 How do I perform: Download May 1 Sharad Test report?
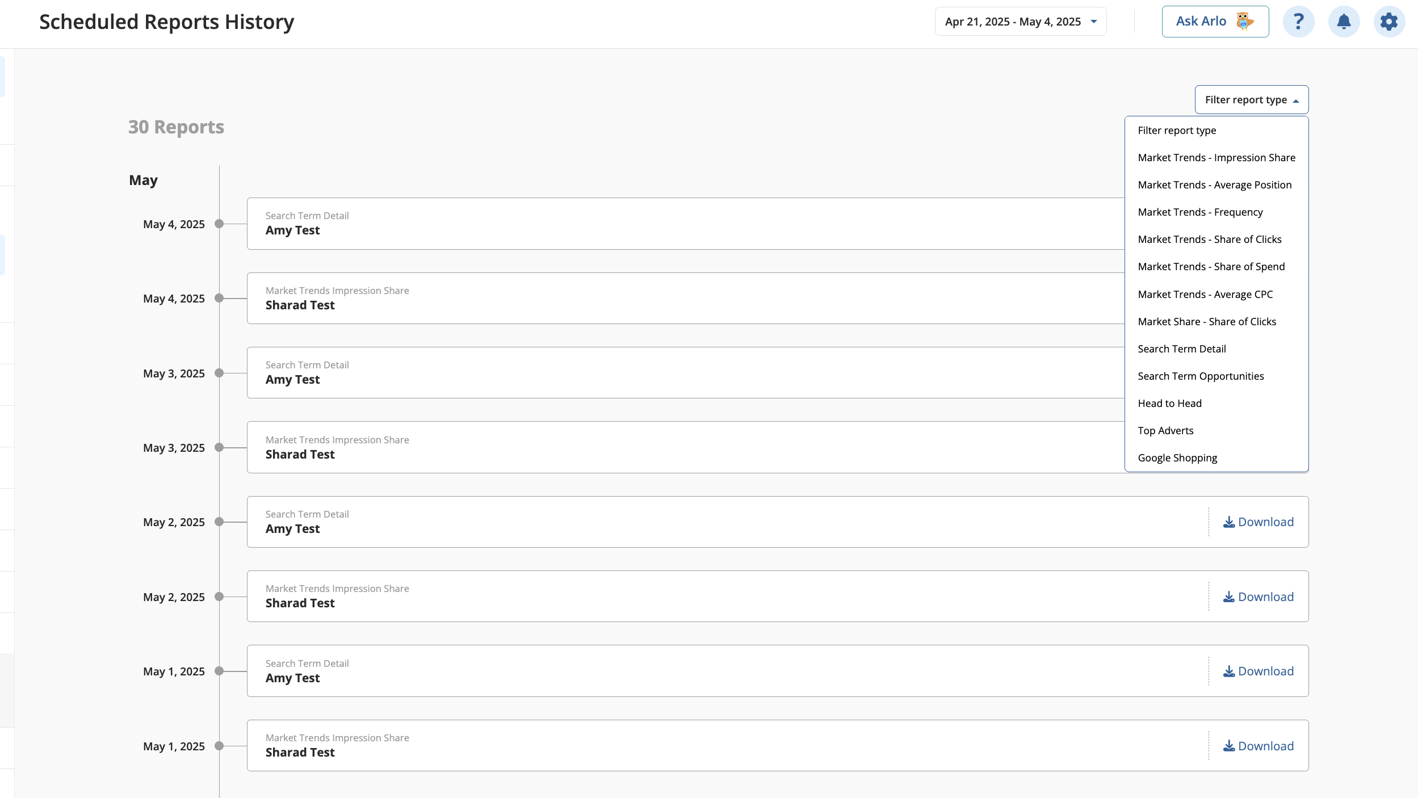(1258, 746)
